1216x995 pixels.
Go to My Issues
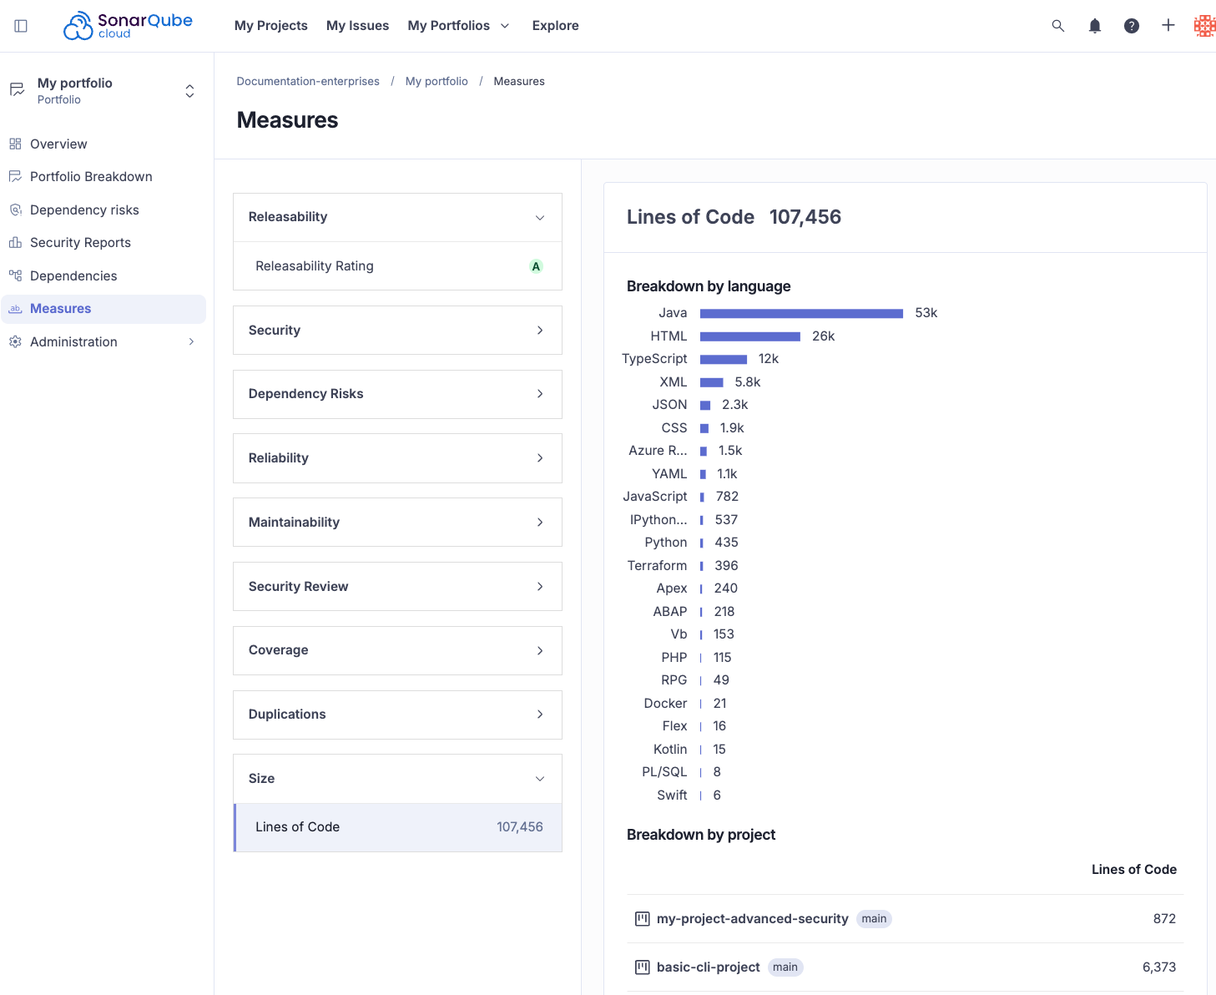[x=358, y=26]
